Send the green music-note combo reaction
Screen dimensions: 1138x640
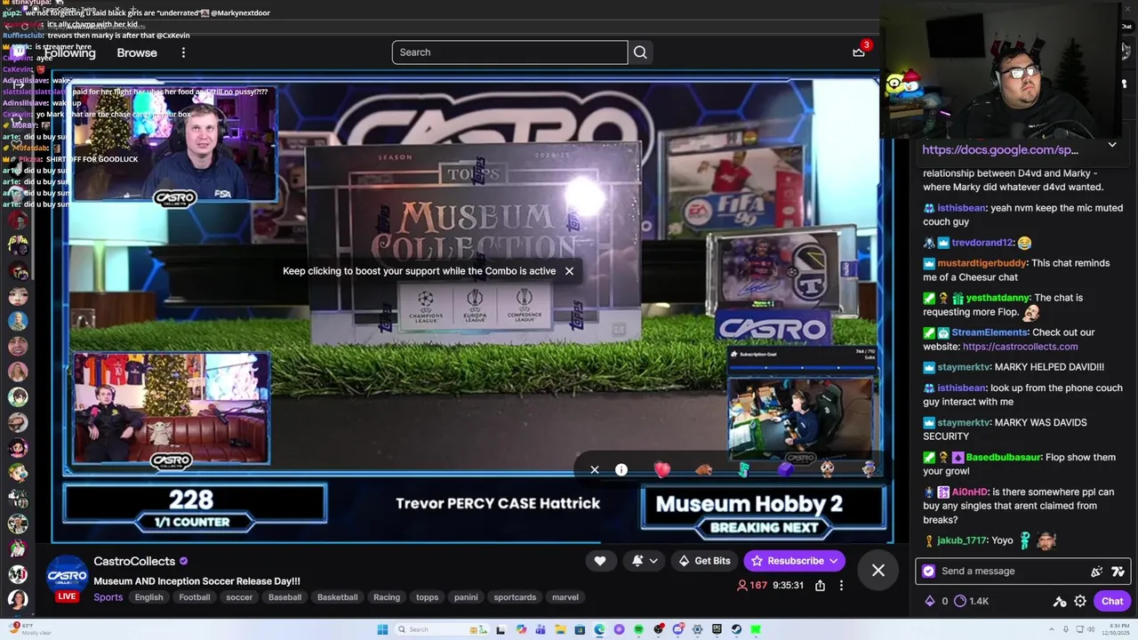pos(745,469)
